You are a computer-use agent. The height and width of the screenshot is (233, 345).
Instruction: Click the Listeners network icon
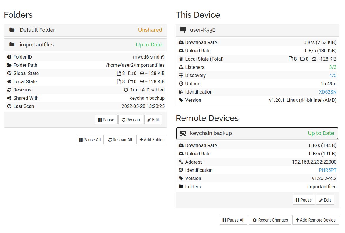click(181, 67)
